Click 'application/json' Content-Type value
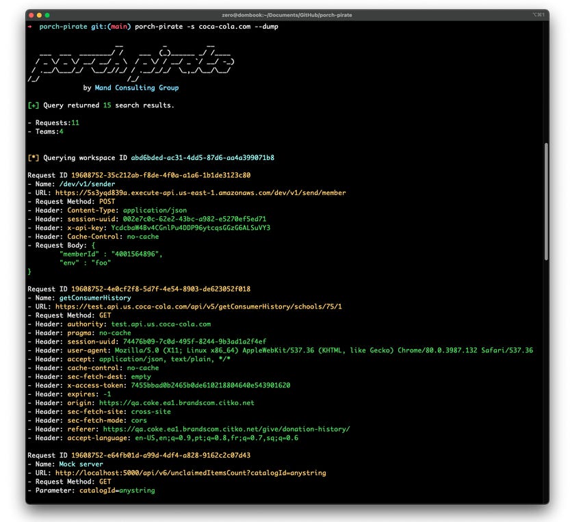570x522 pixels. tap(155, 210)
